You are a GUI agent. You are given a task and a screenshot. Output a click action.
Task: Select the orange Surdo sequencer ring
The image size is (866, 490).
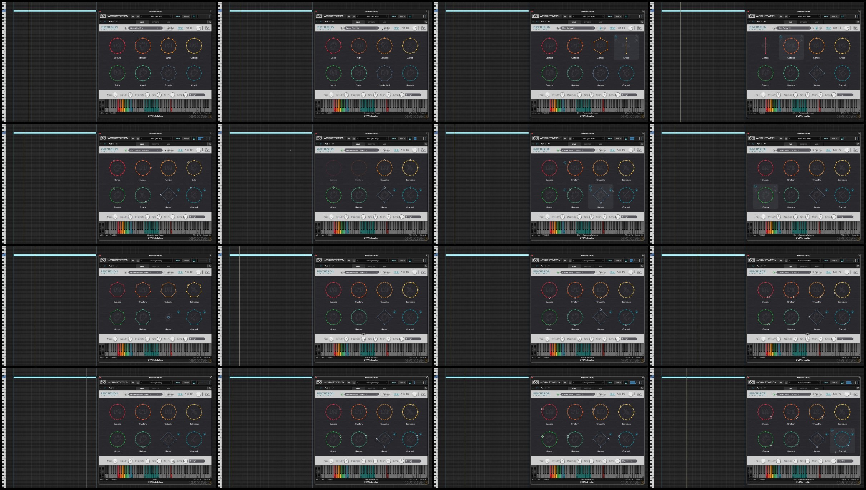tap(168, 46)
